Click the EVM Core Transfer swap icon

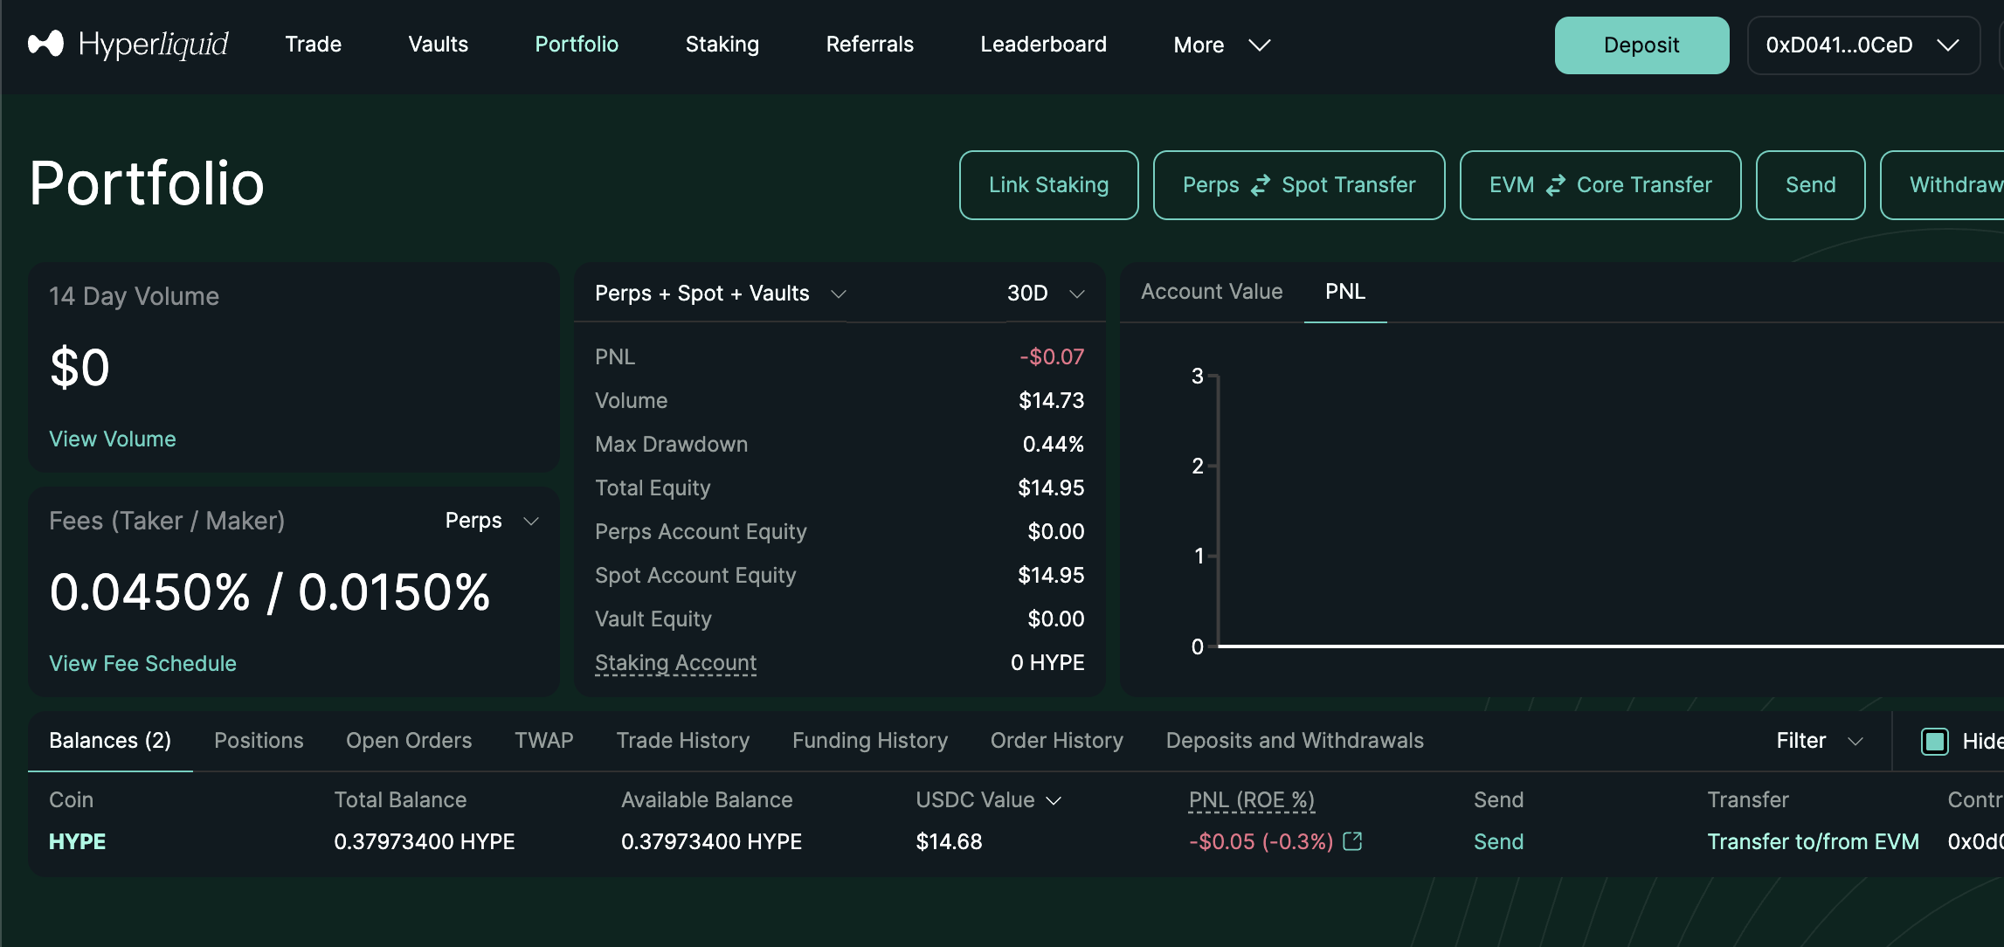point(1555,185)
